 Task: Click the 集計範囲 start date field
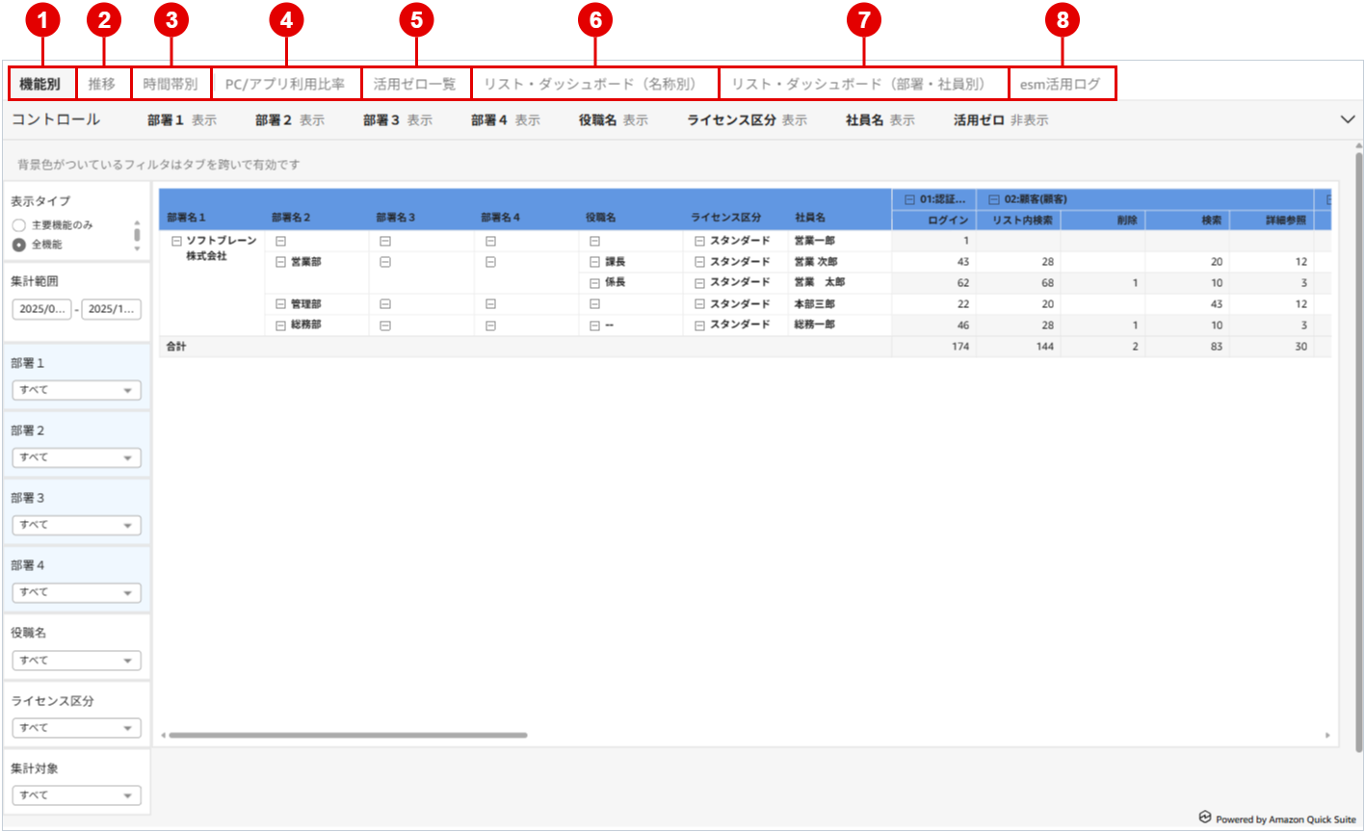click(41, 309)
